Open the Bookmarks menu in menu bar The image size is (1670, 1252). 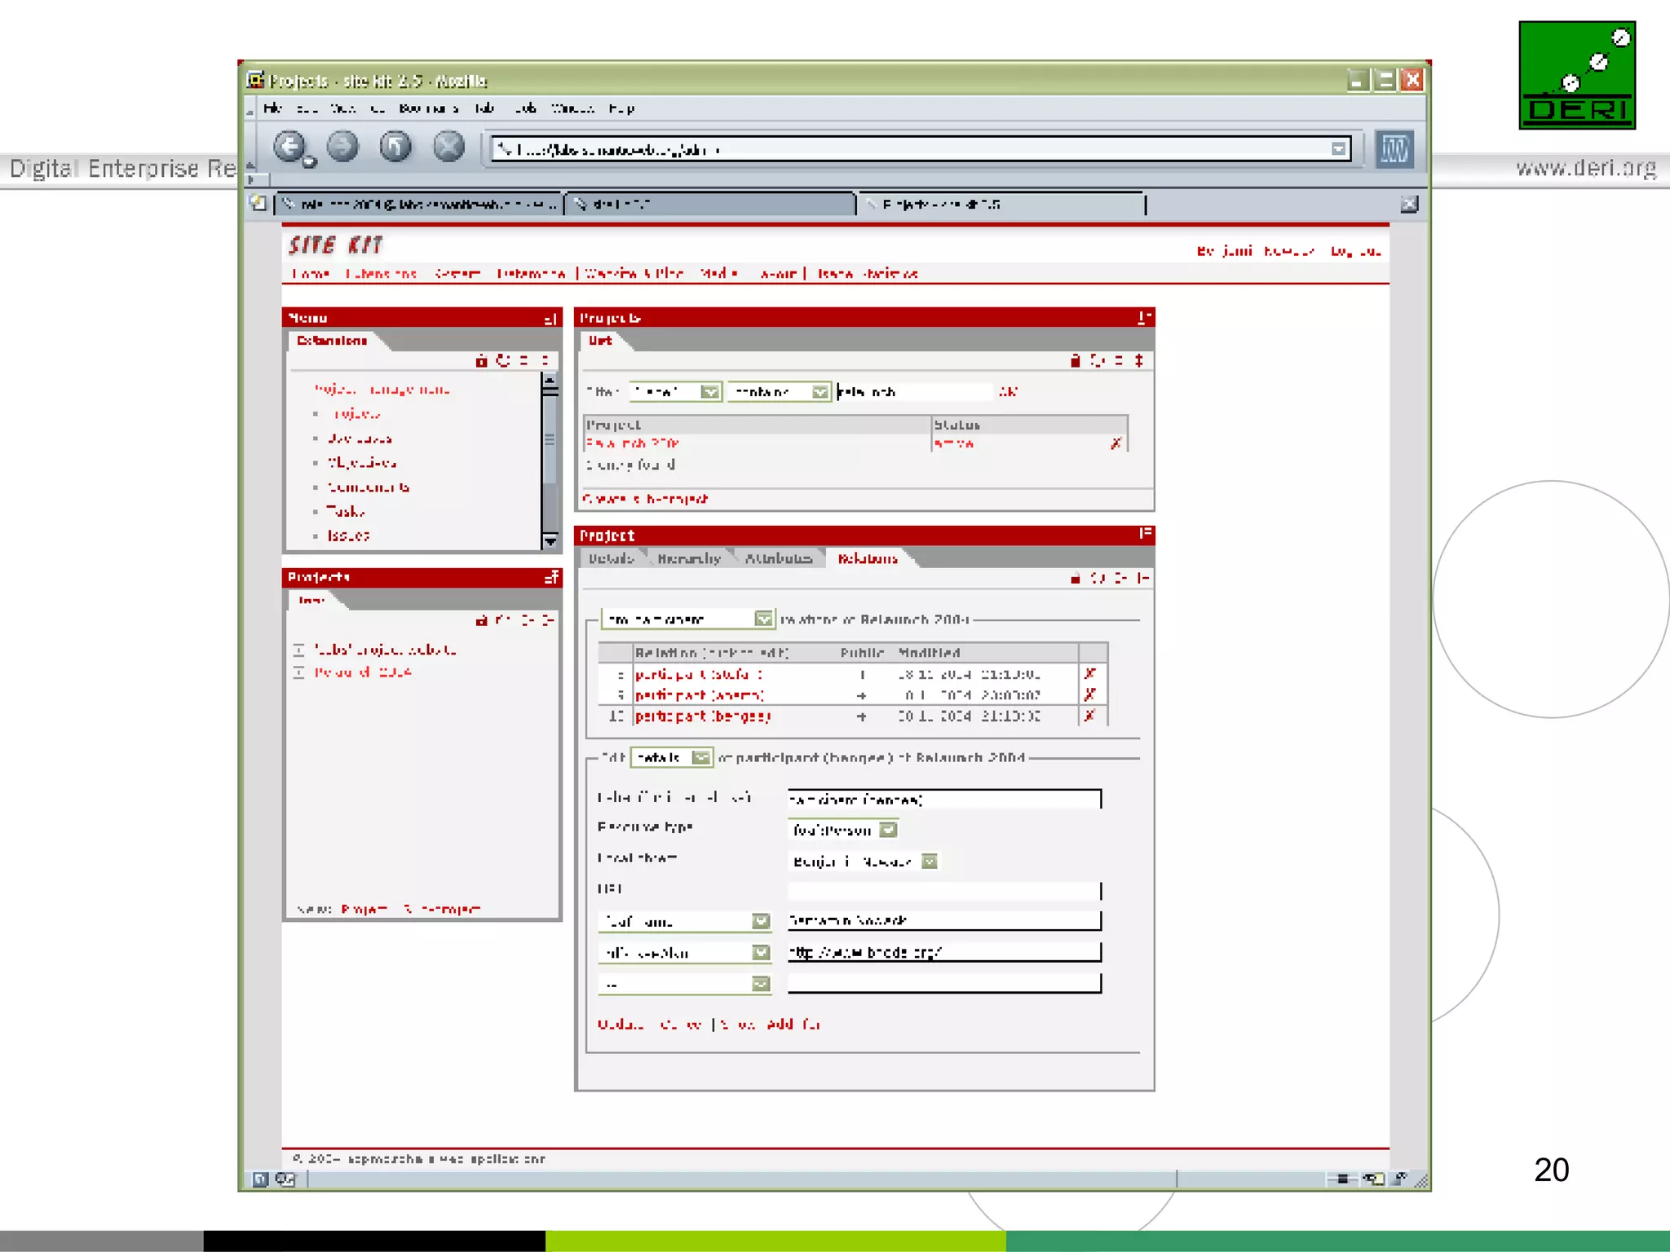(x=427, y=108)
